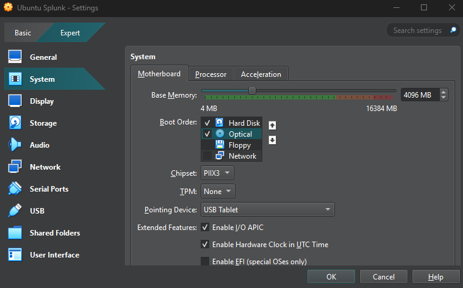Click the Display screen icon
Viewport: 463px width, 288px height.
point(15,101)
